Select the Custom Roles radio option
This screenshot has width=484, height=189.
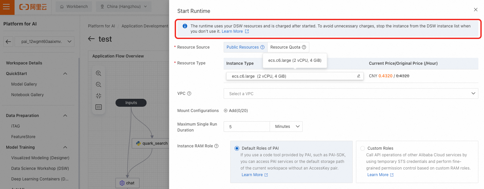point(362,148)
